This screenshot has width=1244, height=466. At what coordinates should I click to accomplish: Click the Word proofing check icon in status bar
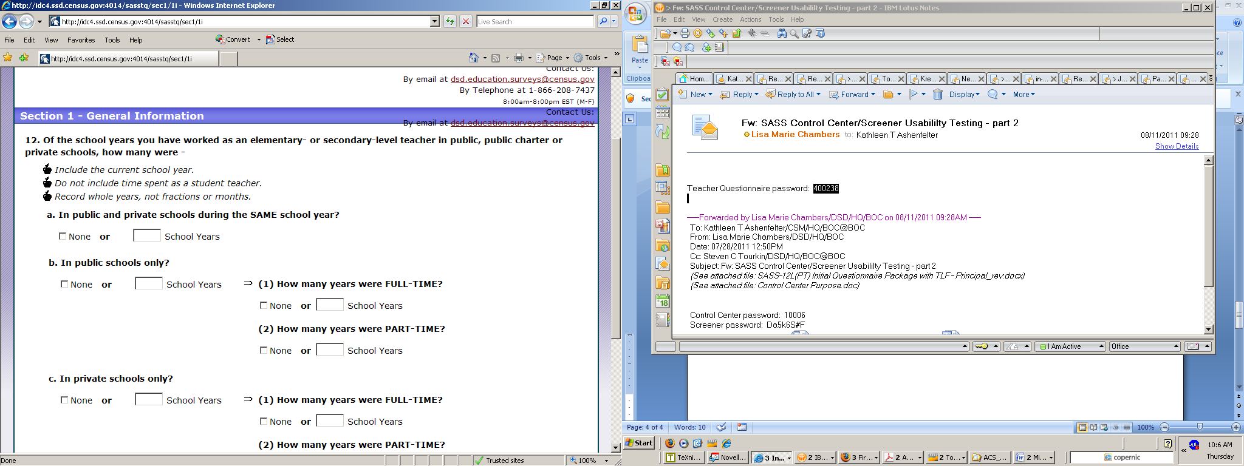pos(721,427)
